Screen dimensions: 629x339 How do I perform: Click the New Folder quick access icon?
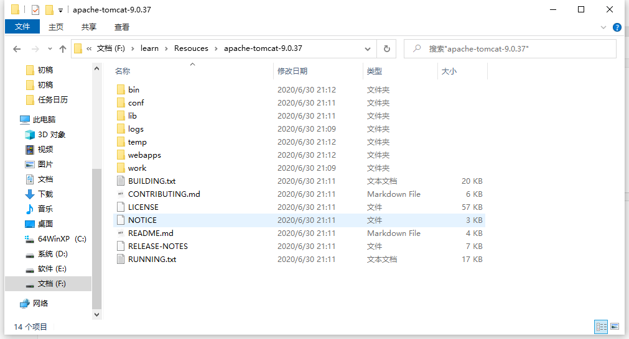49,9
